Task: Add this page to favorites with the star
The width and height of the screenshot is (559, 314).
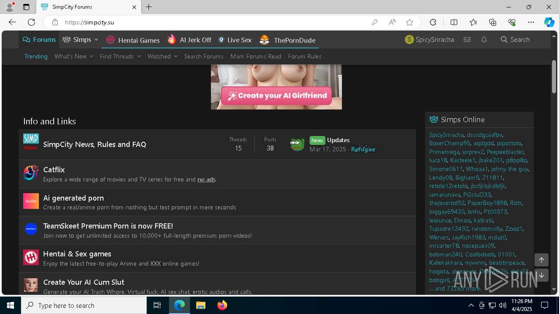Action: pos(410,22)
